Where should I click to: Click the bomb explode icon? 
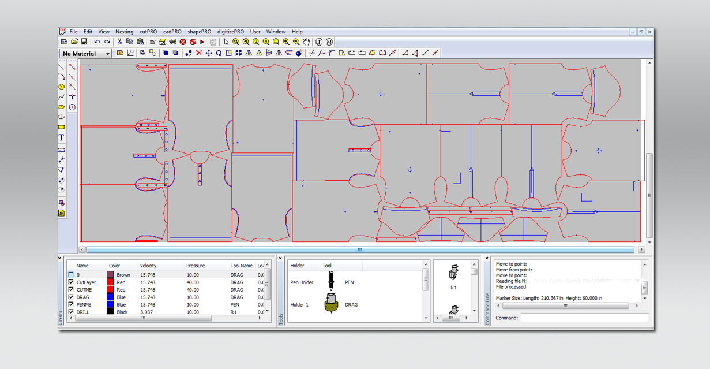pos(299,53)
